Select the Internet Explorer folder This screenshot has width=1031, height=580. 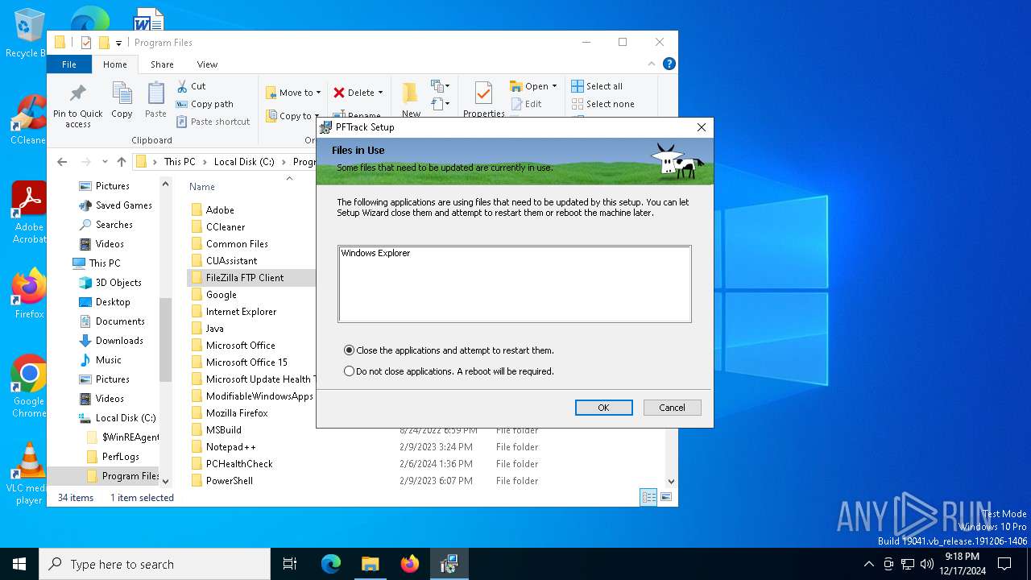[241, 312]
